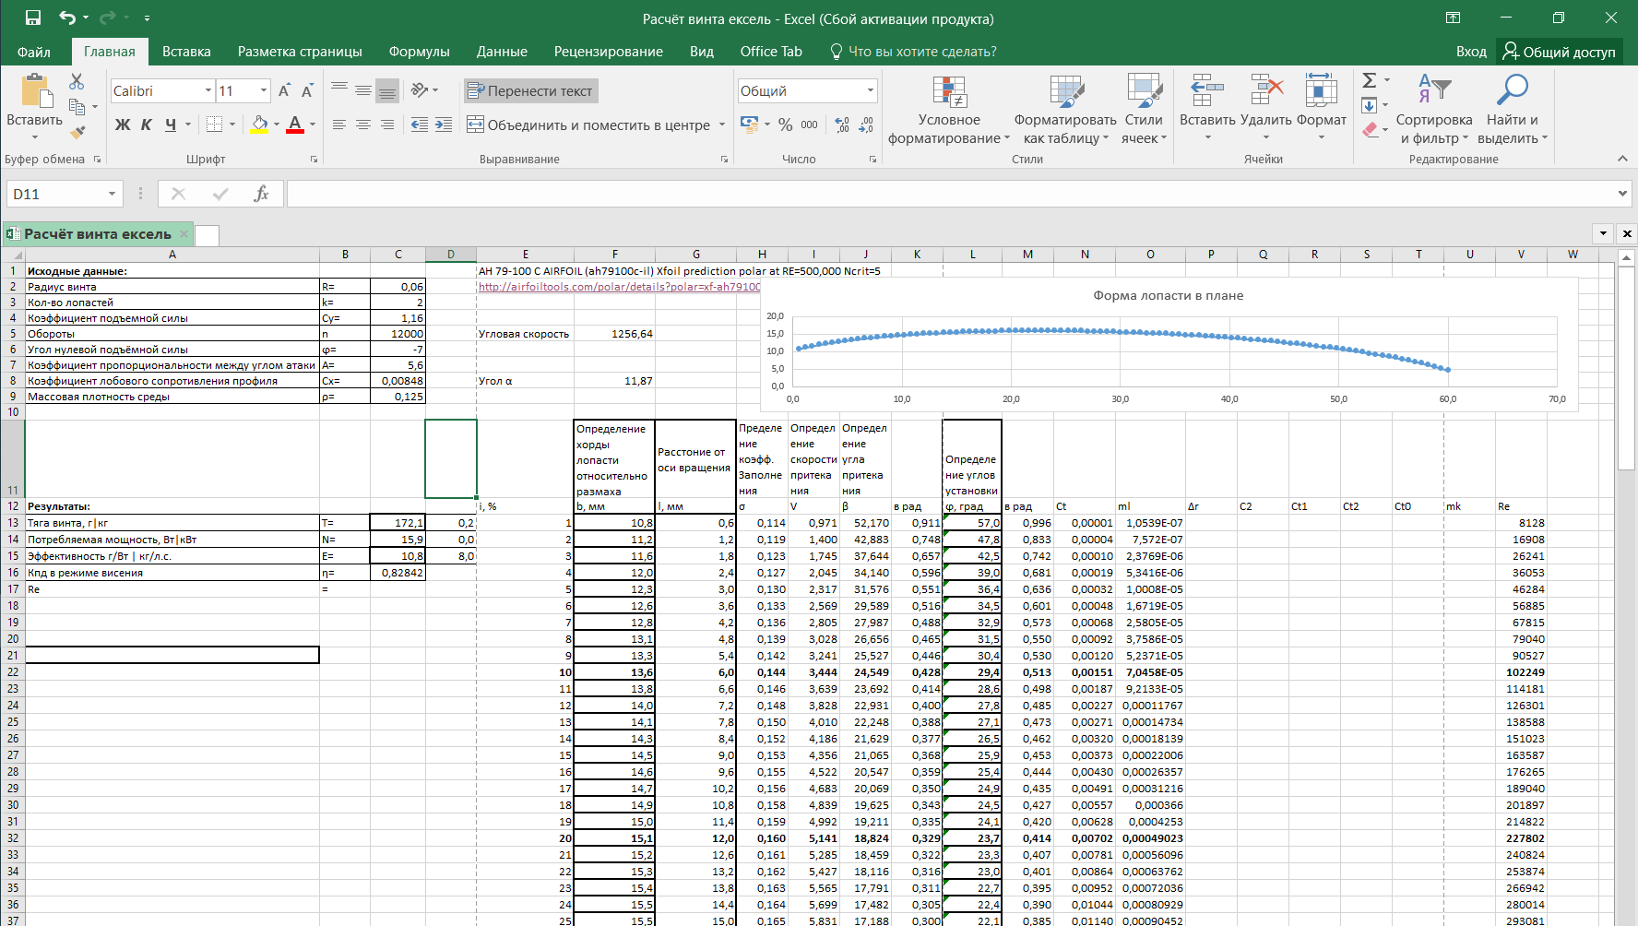Click the AutoSum sigma icon
The width and height of the screenshot is (1638, 926).
(1370, 80)
